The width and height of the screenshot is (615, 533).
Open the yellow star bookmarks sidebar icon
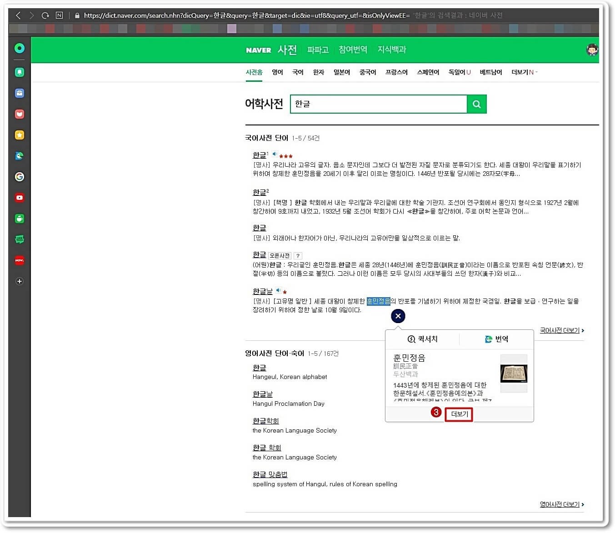(x=20, y=135)
